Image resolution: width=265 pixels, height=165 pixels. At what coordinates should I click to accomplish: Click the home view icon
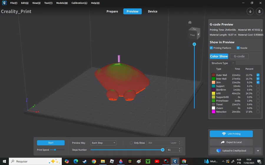(x=190, y=22)
